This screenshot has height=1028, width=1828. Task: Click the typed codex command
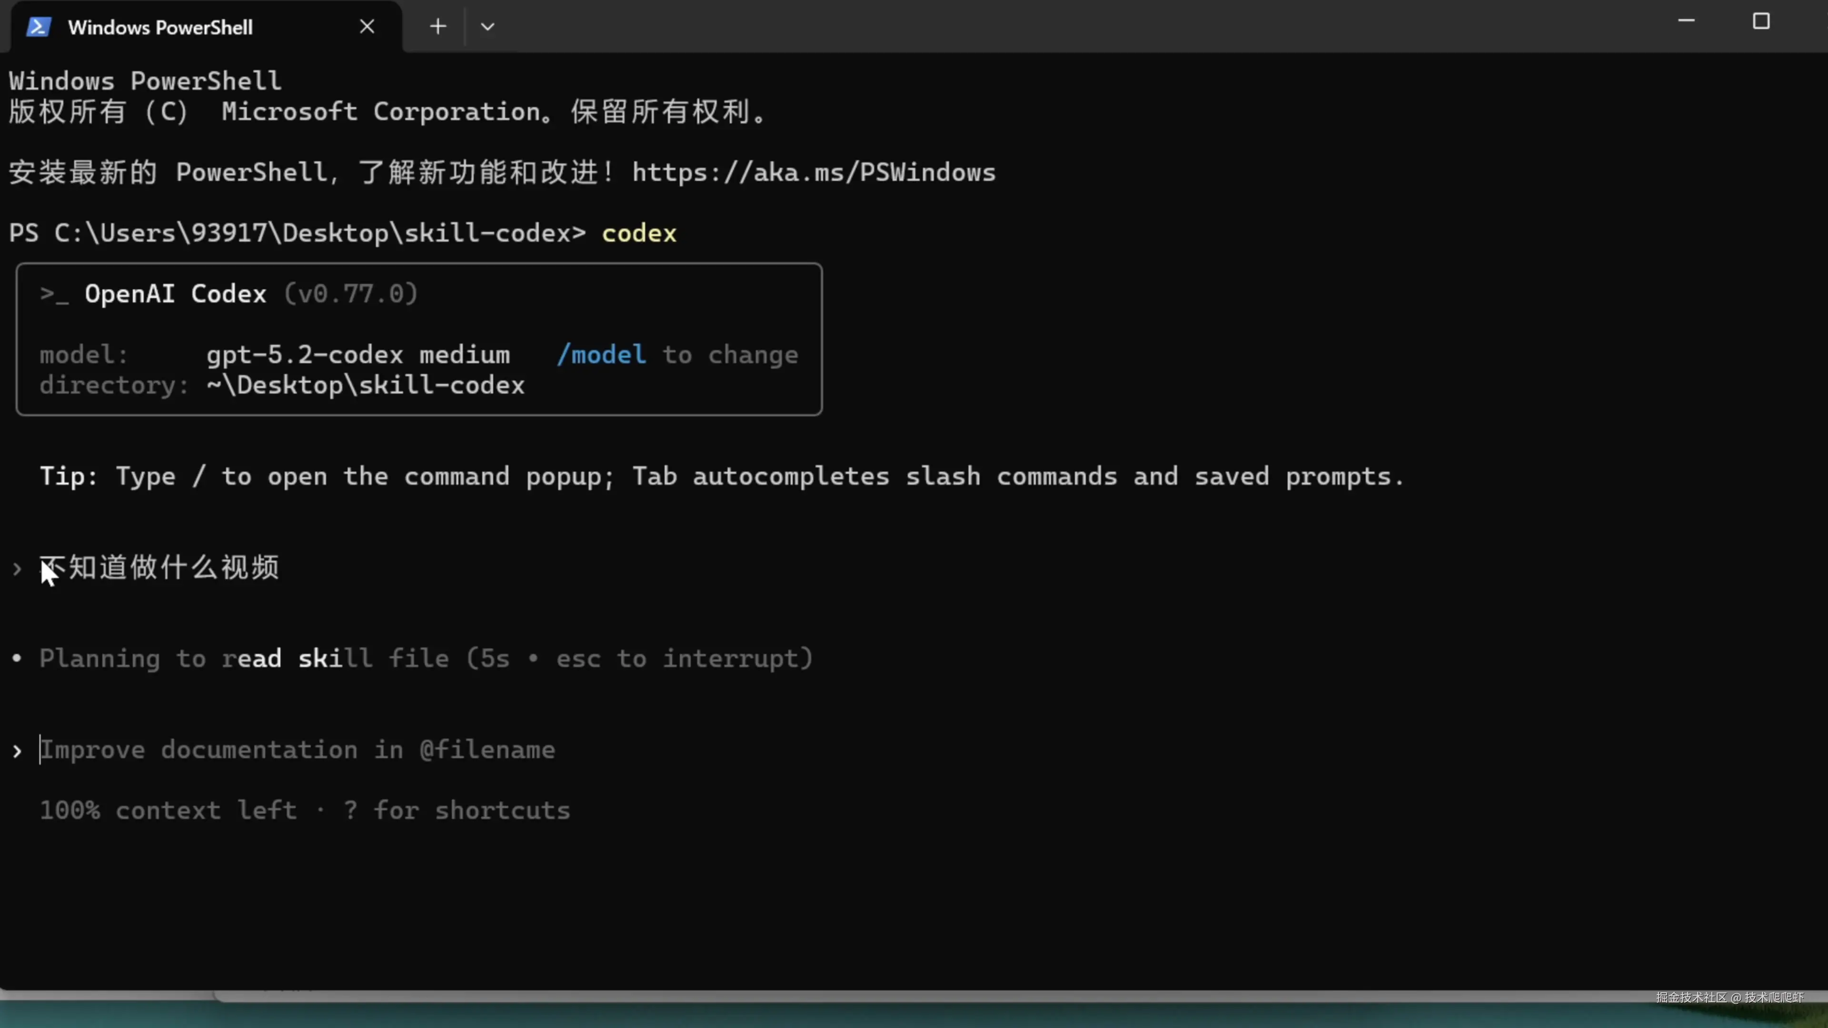point(639,233)
